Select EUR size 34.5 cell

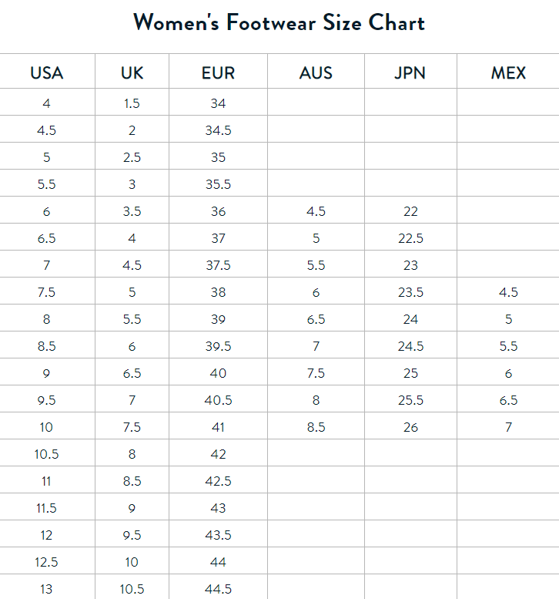coord(218,130)
